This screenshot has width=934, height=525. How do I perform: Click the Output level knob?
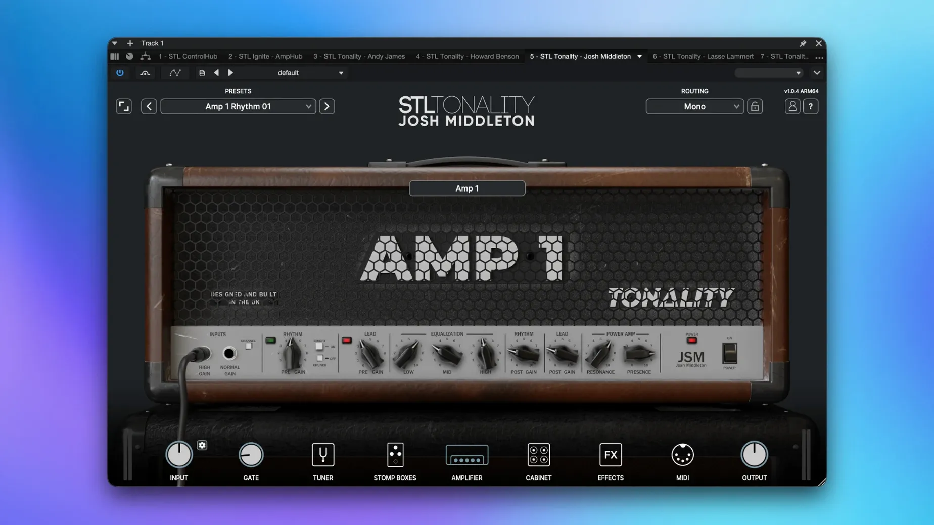coord(754,454)
